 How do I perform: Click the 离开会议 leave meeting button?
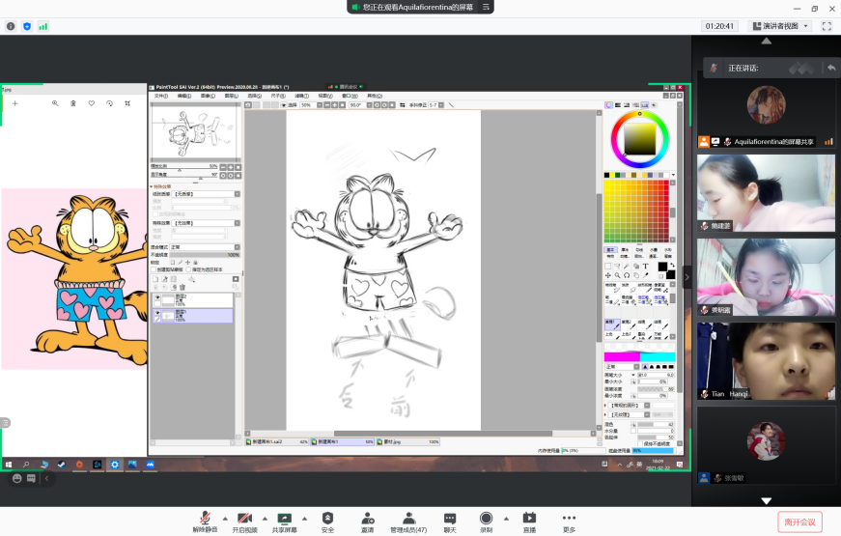pyautogui.click(x=799, y=522)
